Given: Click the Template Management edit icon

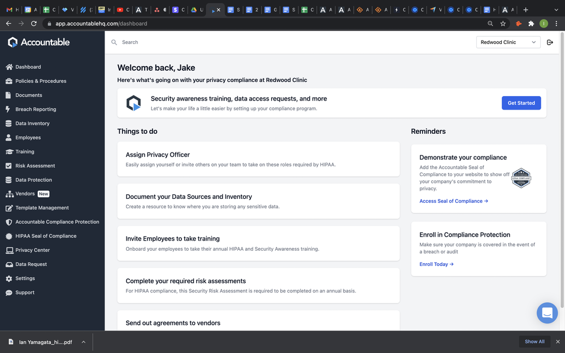Looking at the screenshot, I should point(9,208).
